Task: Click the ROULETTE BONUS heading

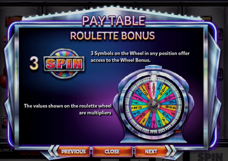Action: 113,36
